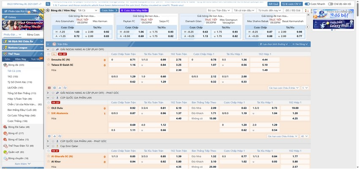Favorite the GIẢI NGOẠI HẠNG AI CẬP (PLAY OFF) league star
Image resolution: width=359 pixels, height=169 pixels.
[x=53, y=49]
